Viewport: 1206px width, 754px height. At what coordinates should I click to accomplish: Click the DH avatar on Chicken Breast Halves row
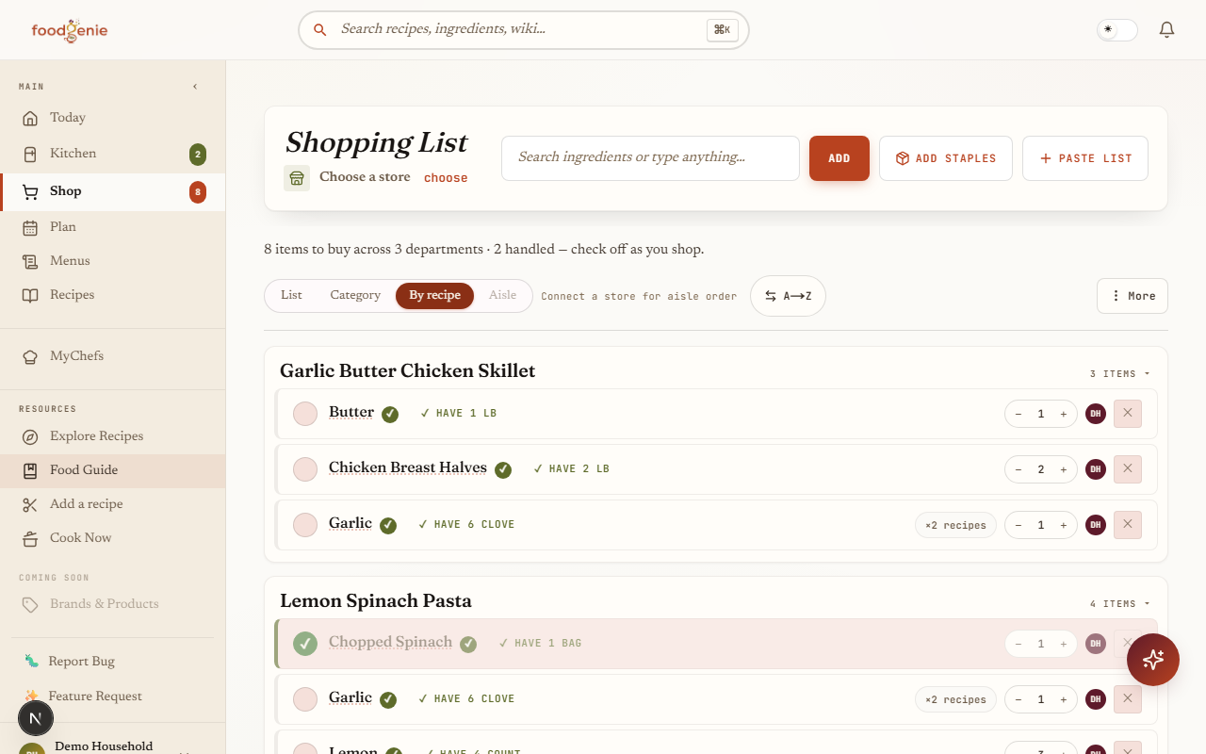(1096, 469)
